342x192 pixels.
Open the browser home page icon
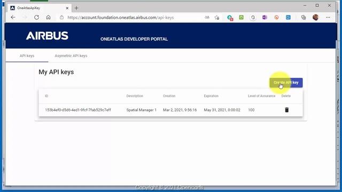click(48, 18)
